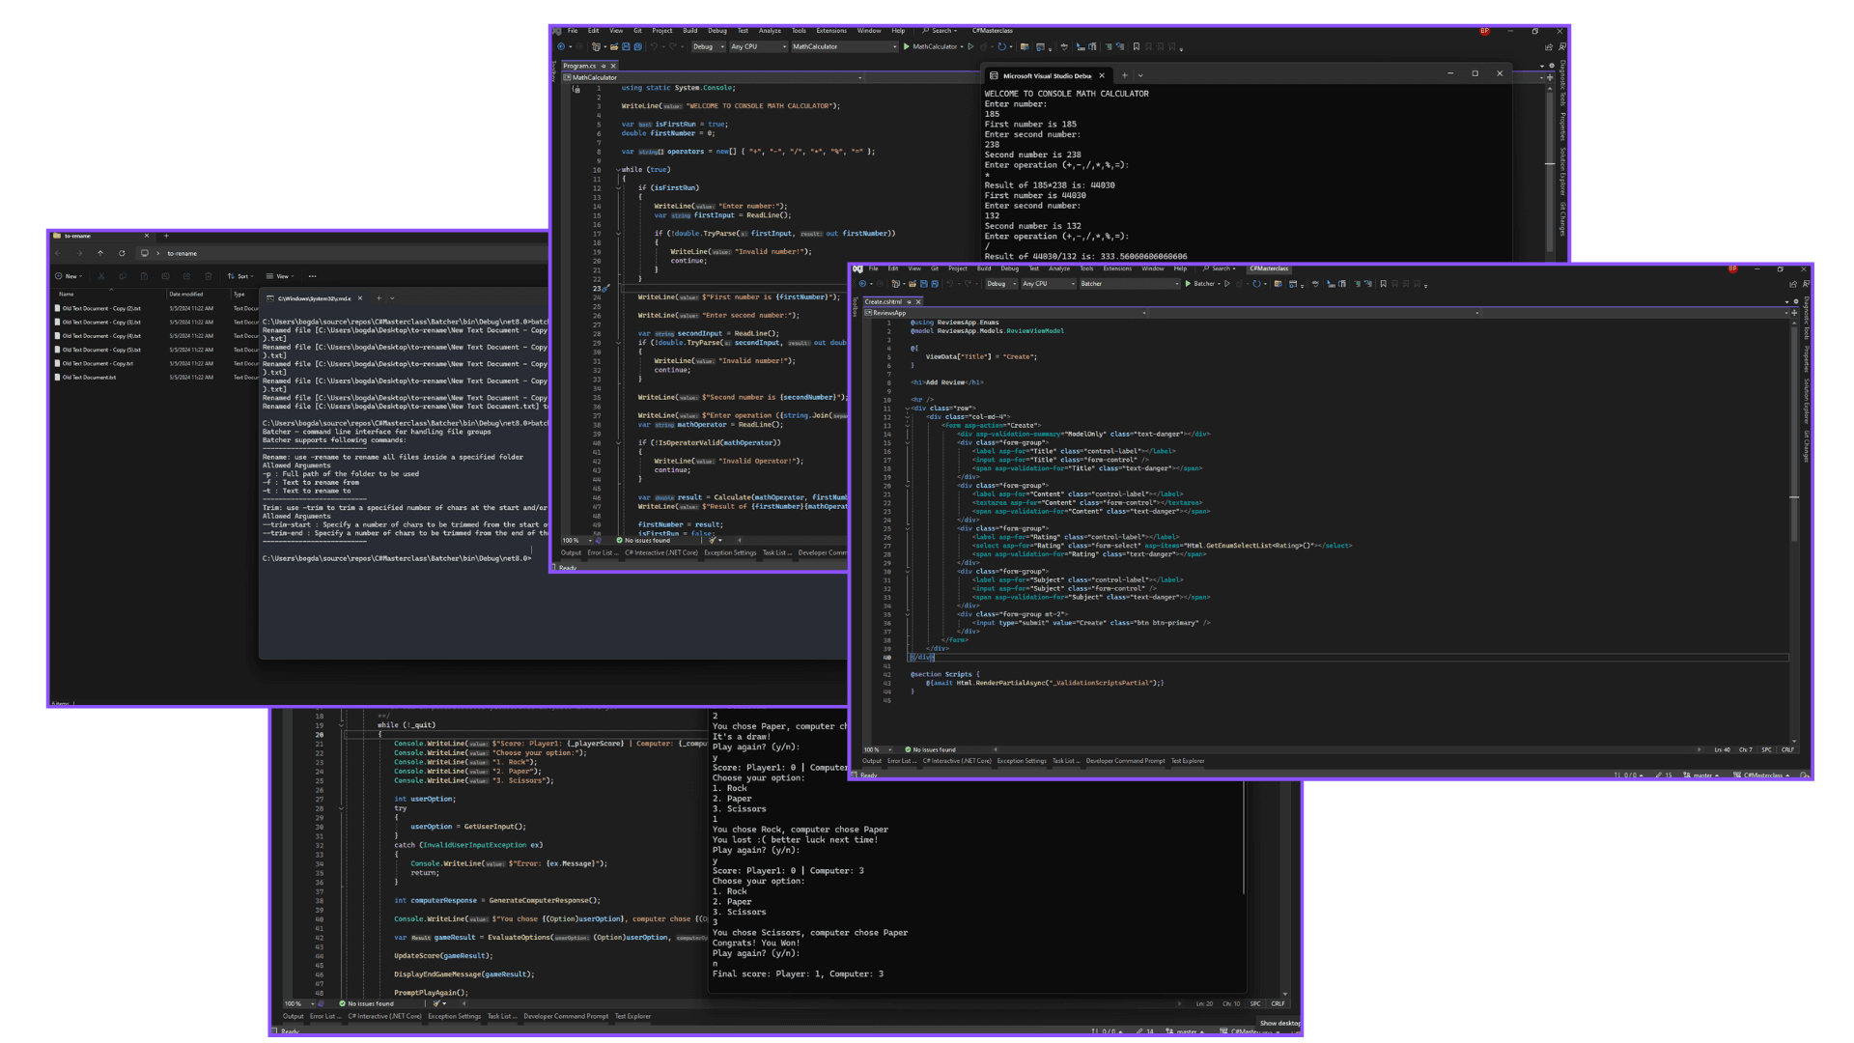1854x1043 pixels.
Task: Click Start Without Debugging icon in Batcher toolbar
Action: [x=1227, y=284]
